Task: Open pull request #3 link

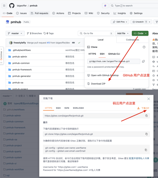Action: point(48,43)
